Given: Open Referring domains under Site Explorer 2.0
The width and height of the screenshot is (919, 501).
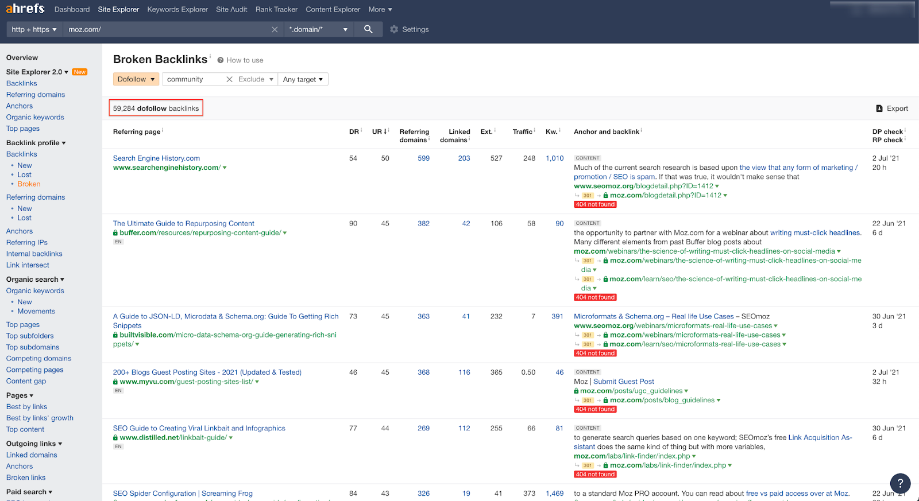Looking at the screenshot, I should point(36,95).
